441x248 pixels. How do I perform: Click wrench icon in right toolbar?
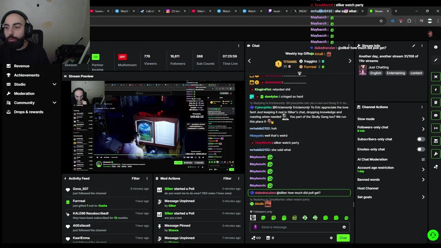436,154
